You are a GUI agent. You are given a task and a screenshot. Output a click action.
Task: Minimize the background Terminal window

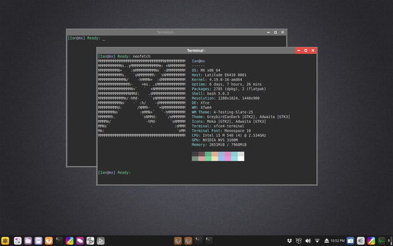pyautogui.click(x=268, y=32)
